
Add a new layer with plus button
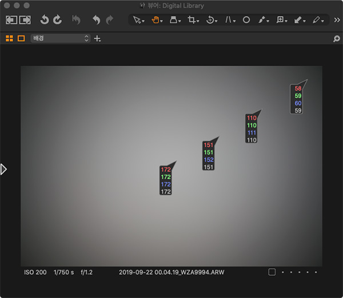point(97,38)
